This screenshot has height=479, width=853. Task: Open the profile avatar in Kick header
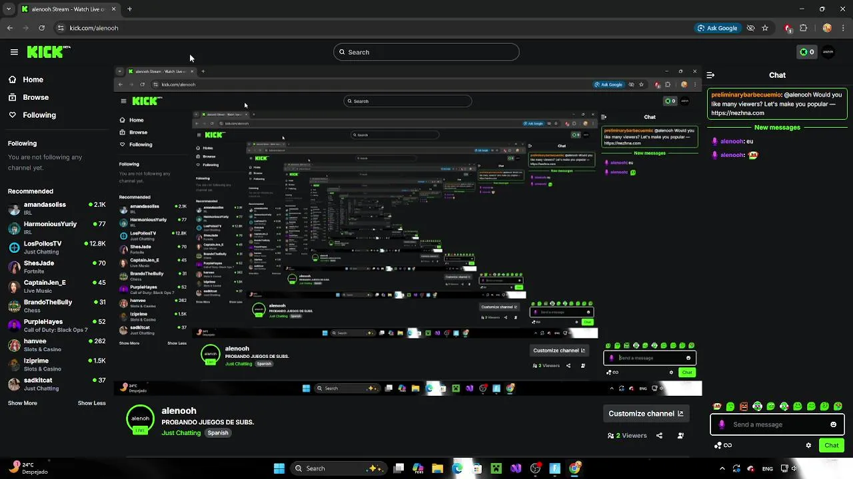tap(828, 52)
